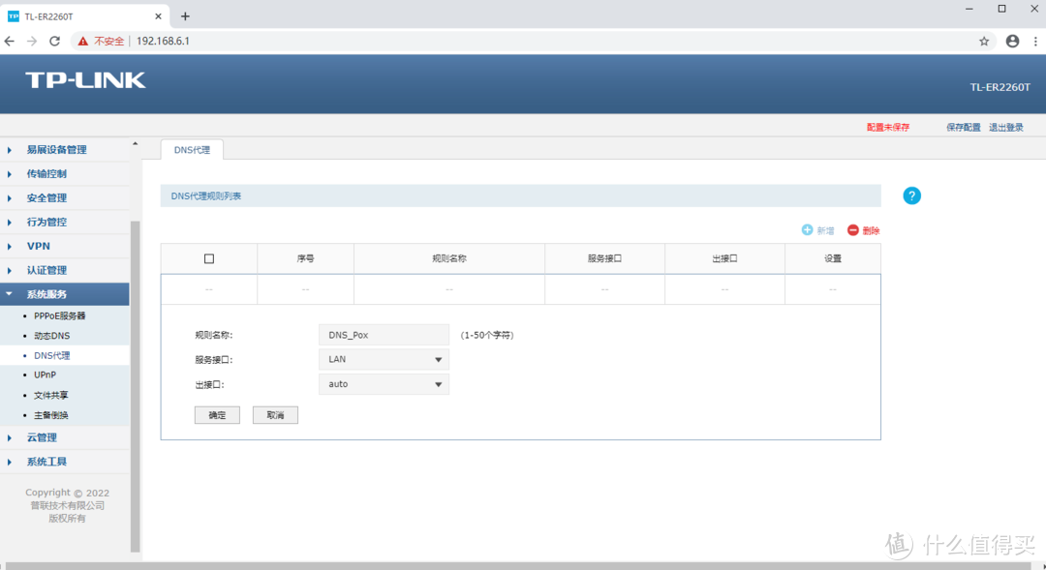
Task: Reload page with browser refresh icon
Action: point(55,42)
